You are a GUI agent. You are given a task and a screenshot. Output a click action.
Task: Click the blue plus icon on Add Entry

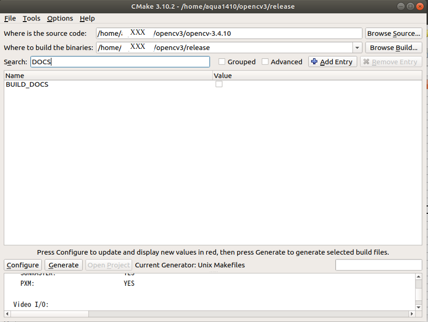coord(314,61)
